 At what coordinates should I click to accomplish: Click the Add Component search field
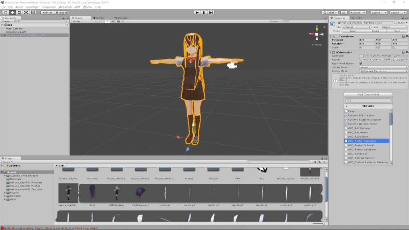(x=368, y=100)
